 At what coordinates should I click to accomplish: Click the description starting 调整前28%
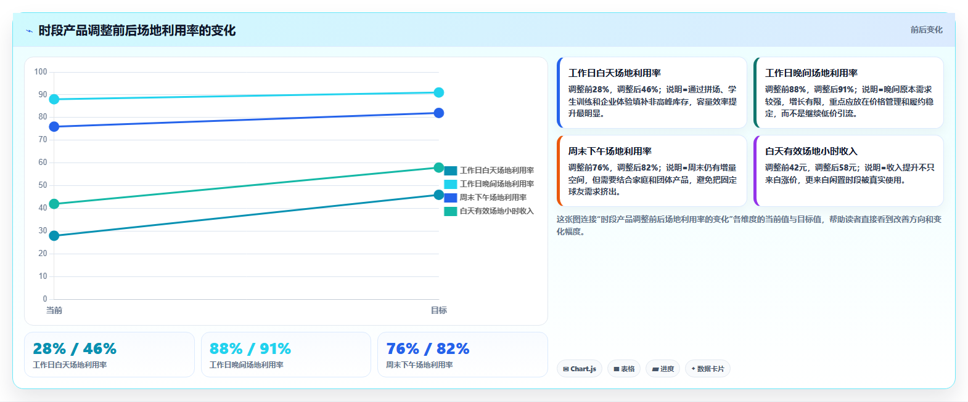[x=652, y=102]
